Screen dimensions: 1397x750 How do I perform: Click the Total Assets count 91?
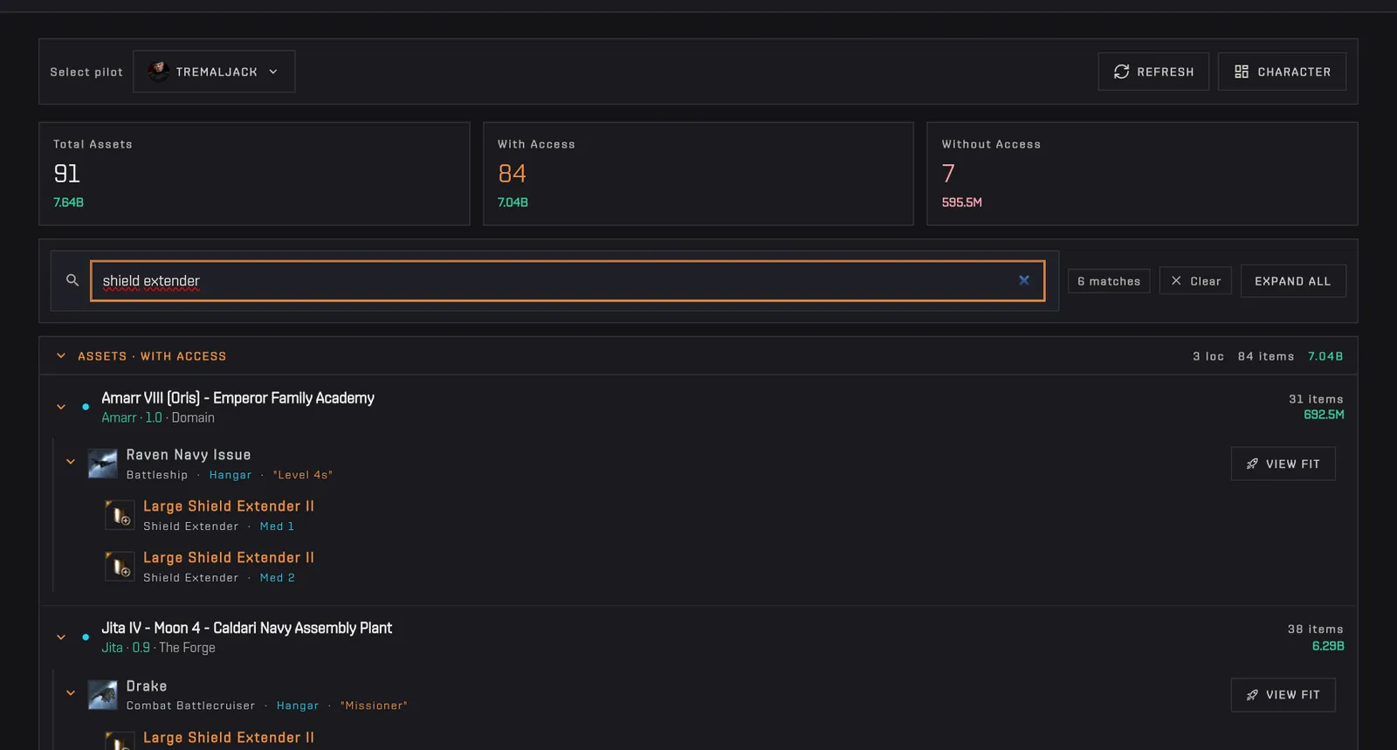[x=67, y=174]
